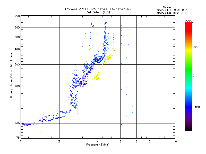This screenshot has width=206, height=154.
Task: Click the blue E-layer trace near 100 km
Action: pyautogui.click(x=26, y=124)
